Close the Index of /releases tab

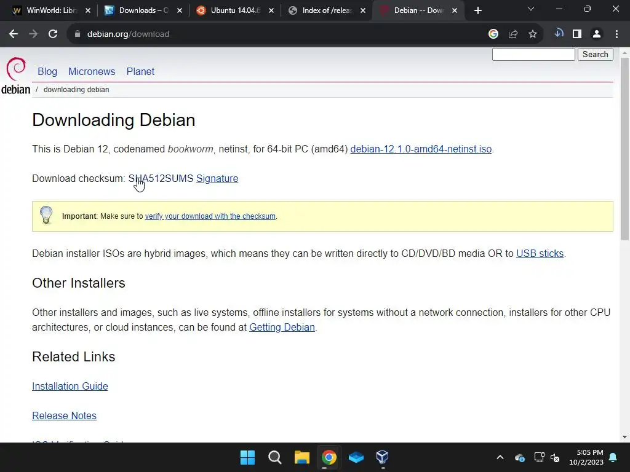[x=363, y=11]
